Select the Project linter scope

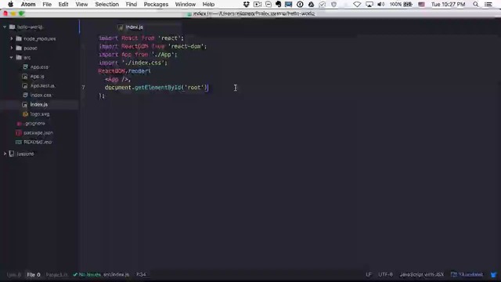tap(57, 275)
